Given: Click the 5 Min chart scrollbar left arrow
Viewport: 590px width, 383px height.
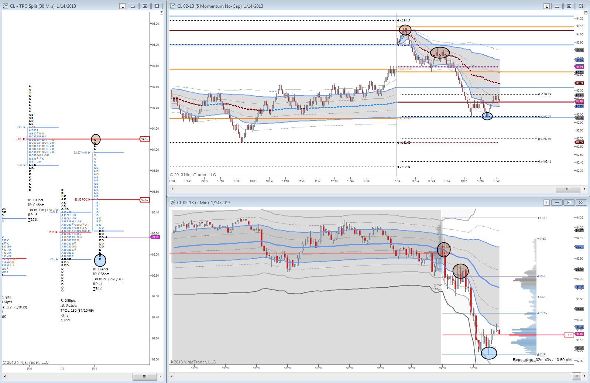Looking at the screenshot, I should coord(172,376).
